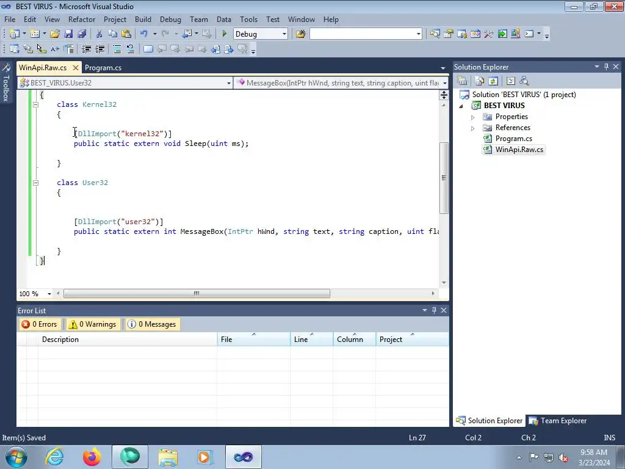Toggle auto-hide pin on Error List panel

point(434,310)
